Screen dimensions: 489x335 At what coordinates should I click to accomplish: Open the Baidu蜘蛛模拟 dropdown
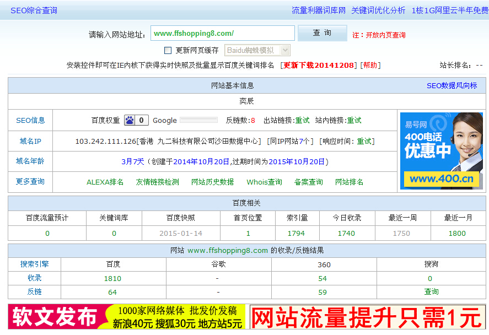click(257, 50)
